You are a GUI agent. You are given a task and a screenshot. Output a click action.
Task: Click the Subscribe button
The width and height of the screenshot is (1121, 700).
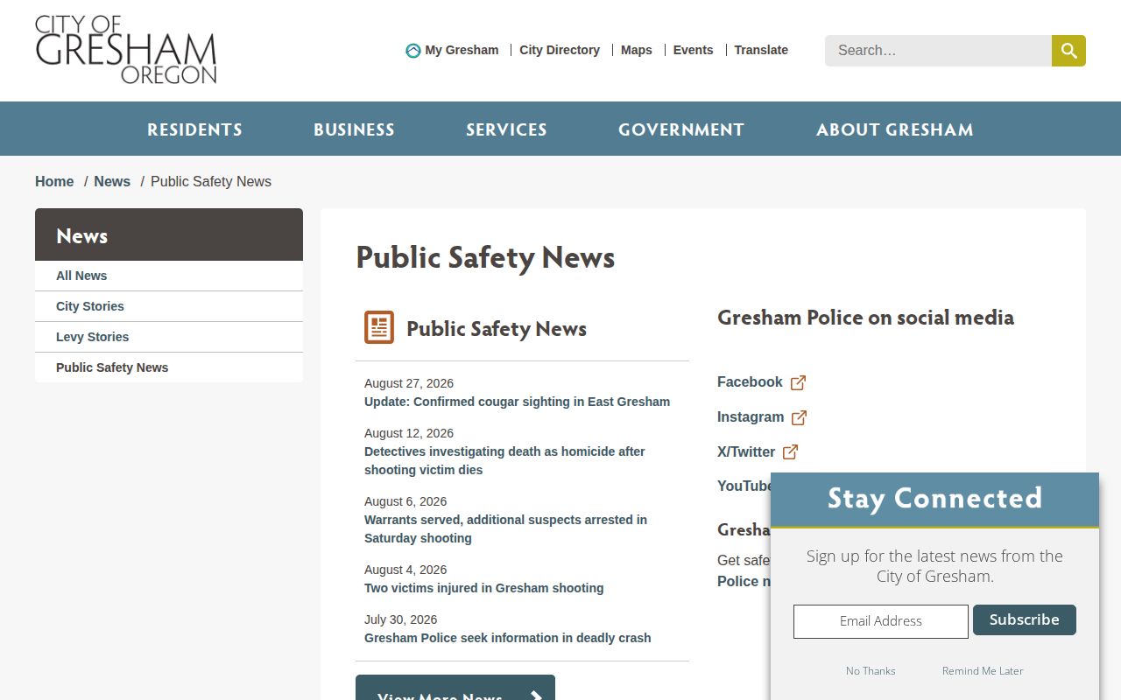1025,619
